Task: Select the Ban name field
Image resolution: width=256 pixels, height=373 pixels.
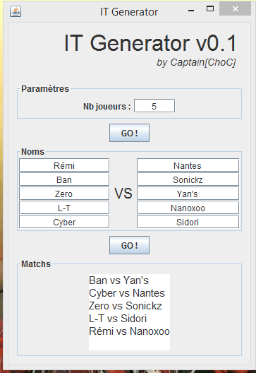Action: tap(64, 179)
